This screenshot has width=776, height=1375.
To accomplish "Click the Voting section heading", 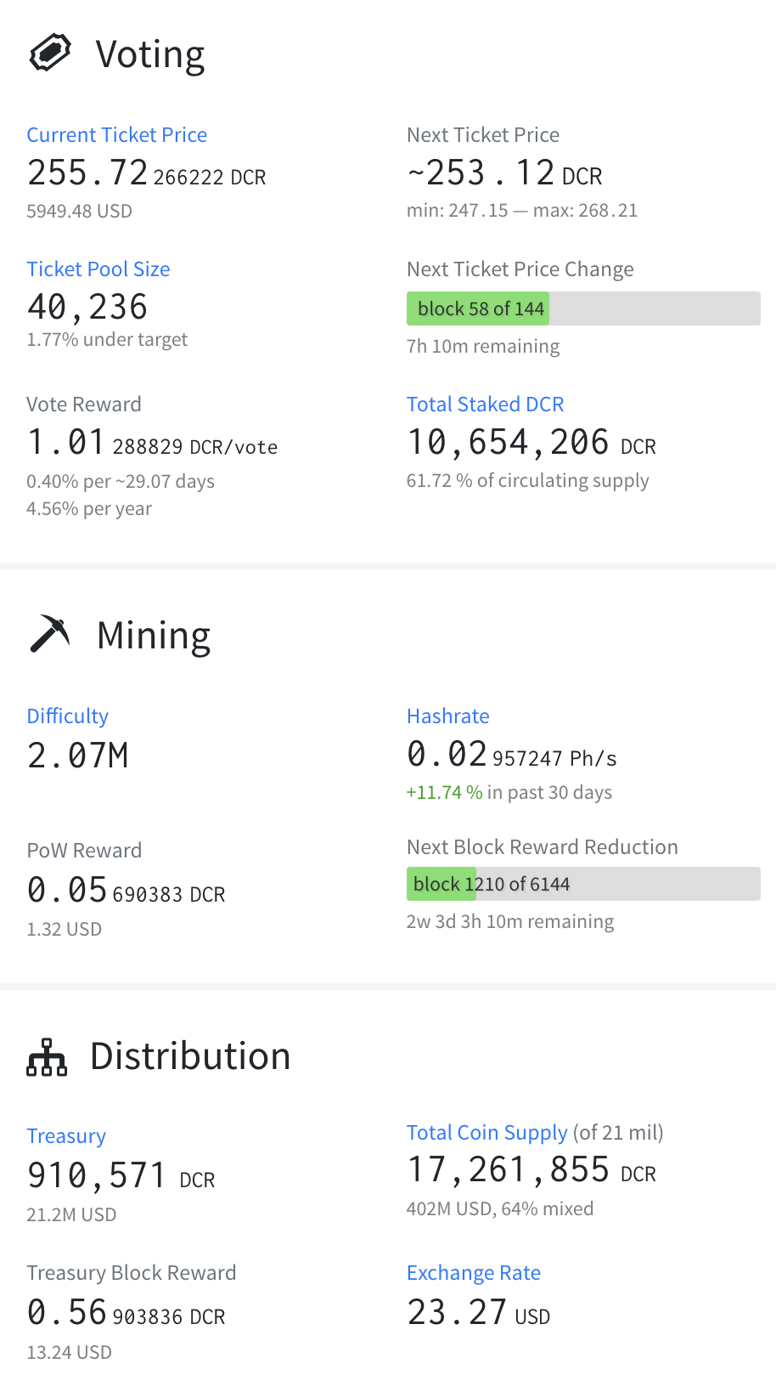I will [x=150, y=54].
